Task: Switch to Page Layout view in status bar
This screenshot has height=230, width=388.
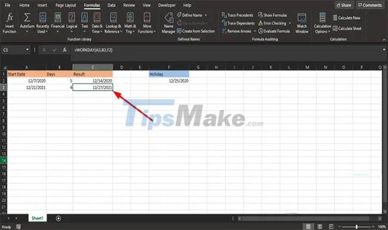Action: [320, 226]
